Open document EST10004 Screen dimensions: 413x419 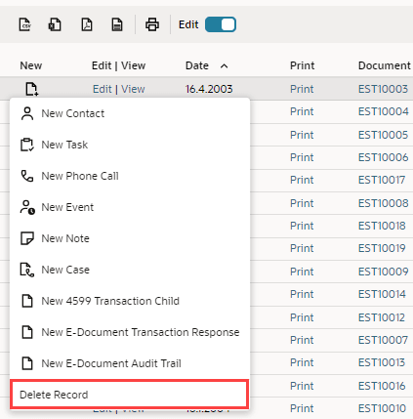pos(383,111)
